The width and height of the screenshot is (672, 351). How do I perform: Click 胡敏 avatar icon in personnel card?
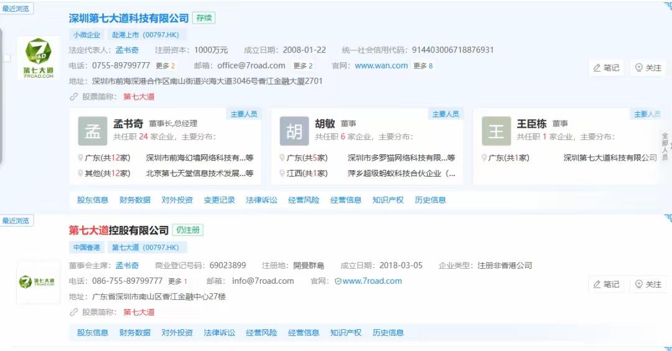pos(294,131)
